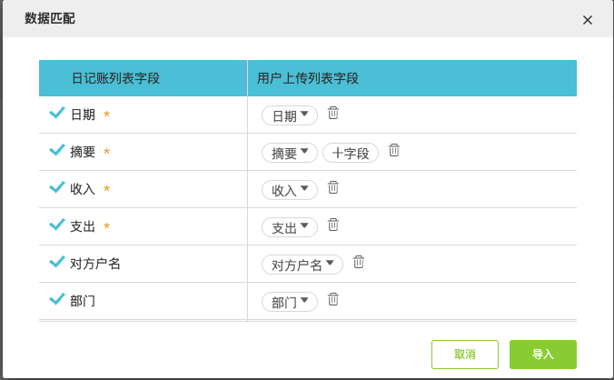This screenshot has height=380, width=614.
Task: Toggle the 摘要 row checkmark
Action: tap(56, 151)
